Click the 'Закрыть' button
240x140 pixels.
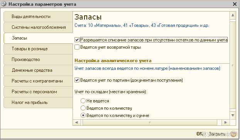(217, 134)
